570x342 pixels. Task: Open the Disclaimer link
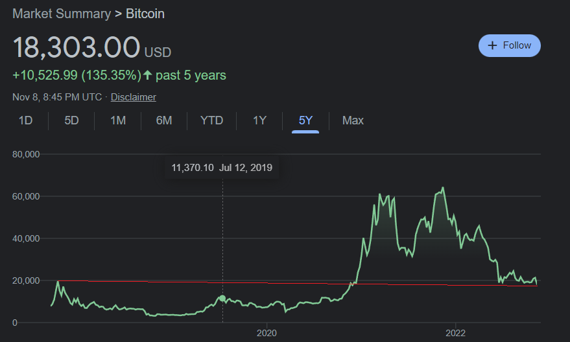click(x=134, y=97)
